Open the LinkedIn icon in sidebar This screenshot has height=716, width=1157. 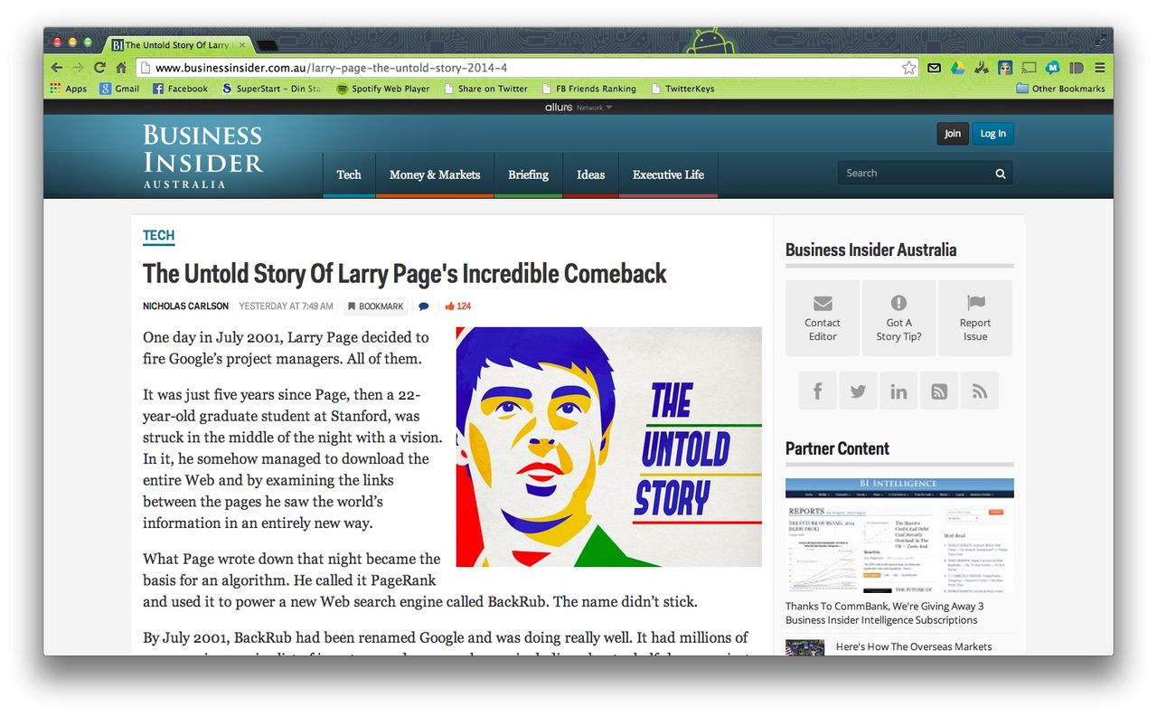click(898, 391)
